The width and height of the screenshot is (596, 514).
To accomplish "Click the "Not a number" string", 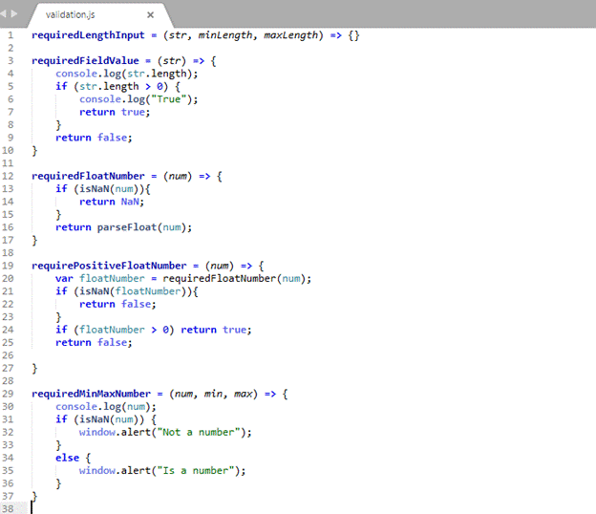I will [x=199, y=432].
